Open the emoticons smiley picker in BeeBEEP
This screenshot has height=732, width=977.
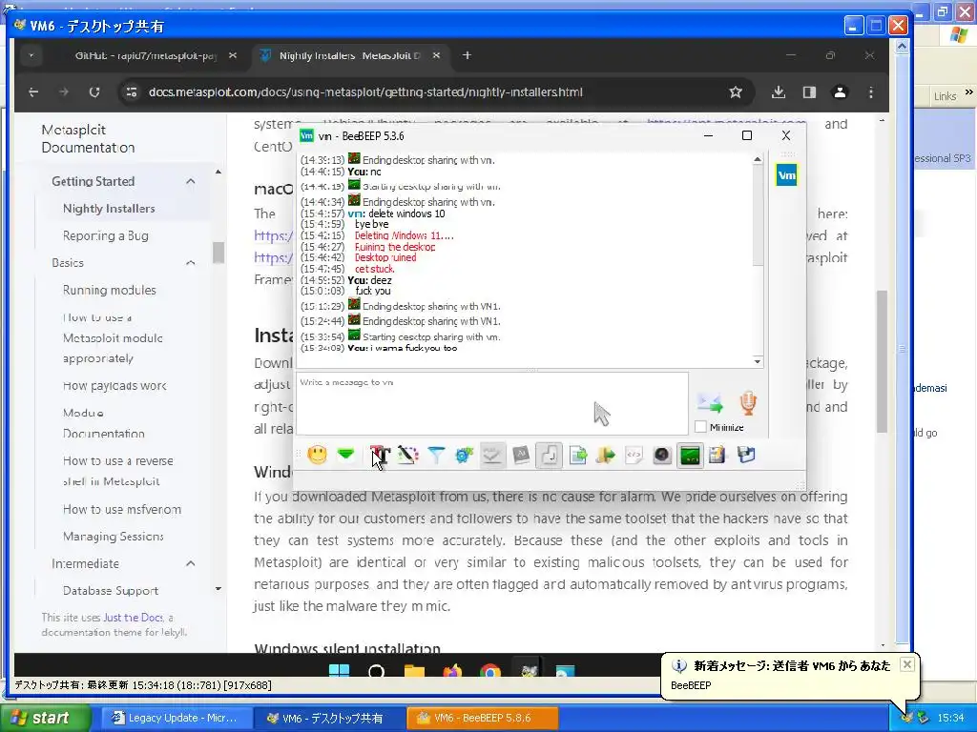(317, 455)
